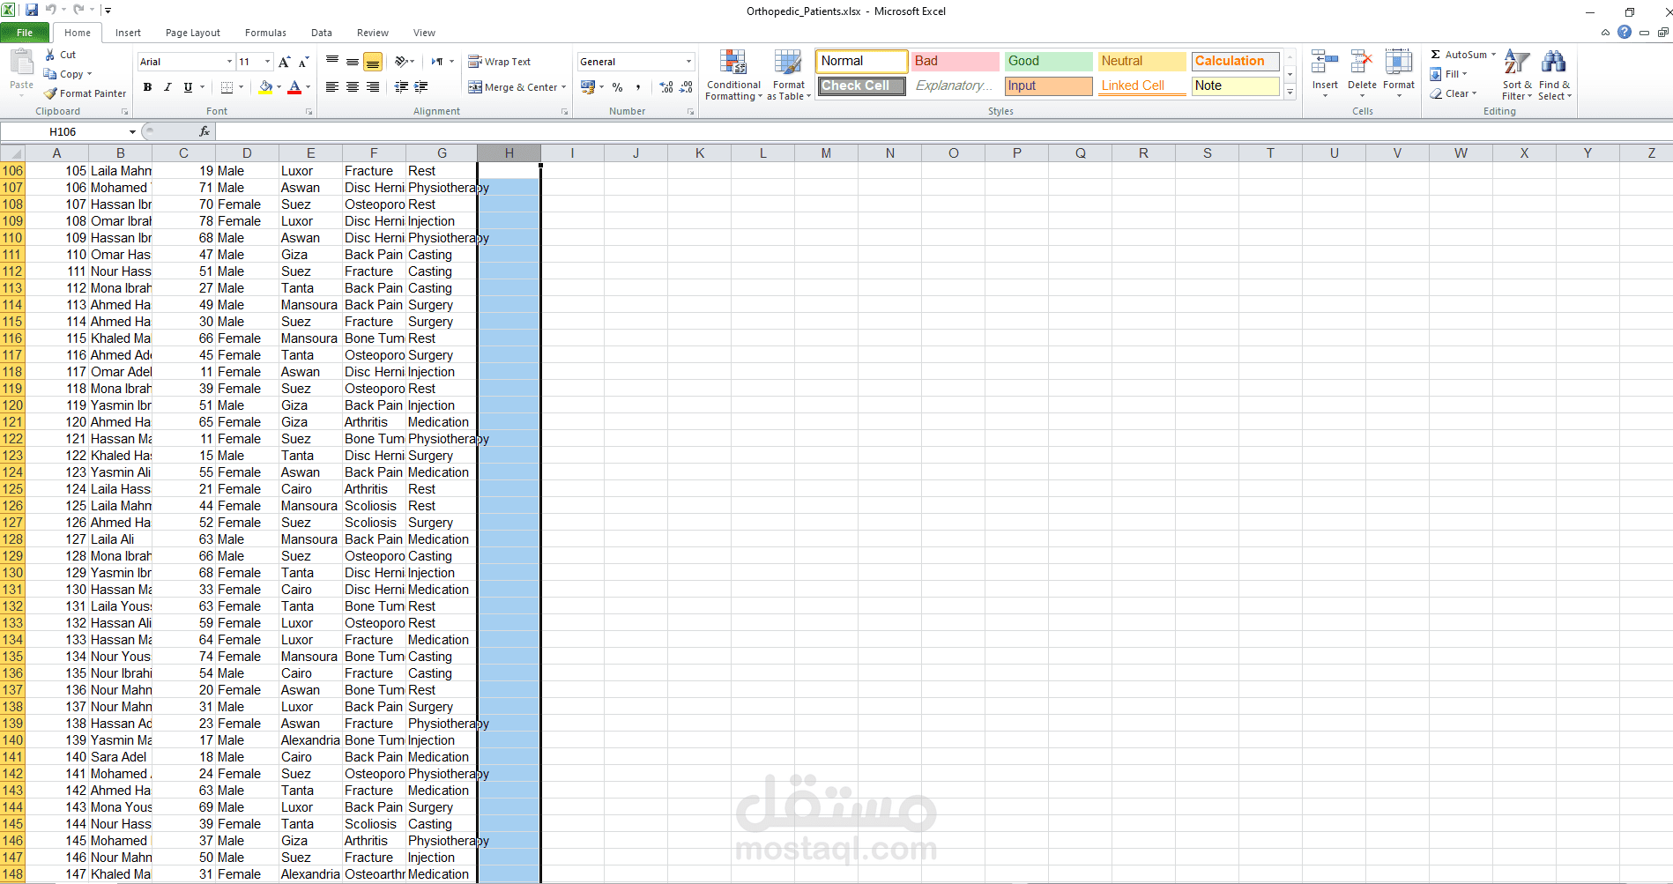The image size is (1673, 884).
Task: Switch to the Insert tab
Action: click(128, 33)
